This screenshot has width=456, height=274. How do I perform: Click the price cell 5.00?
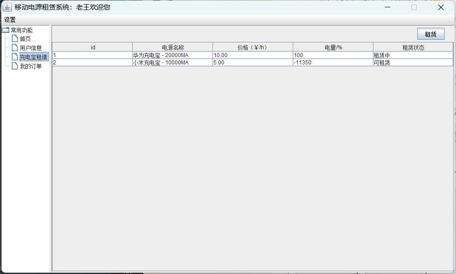tap(253, 62)
